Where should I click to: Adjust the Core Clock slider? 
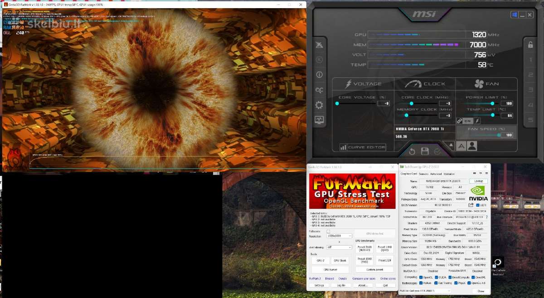pyautogui.click(x=419, y=103)
